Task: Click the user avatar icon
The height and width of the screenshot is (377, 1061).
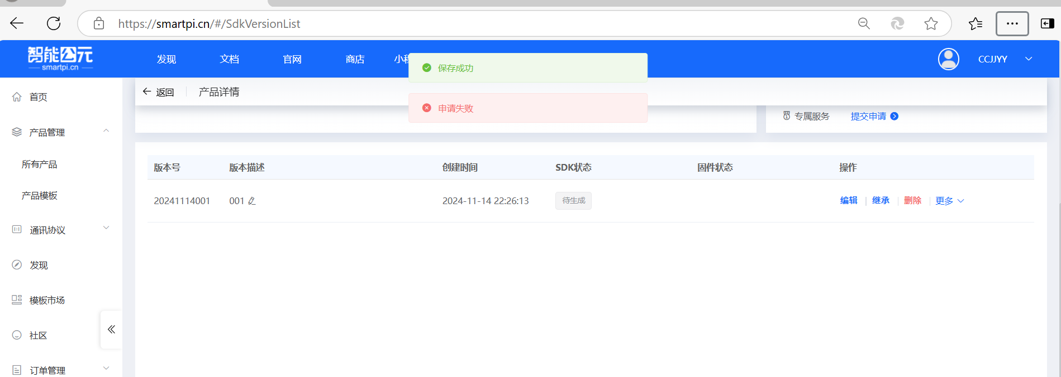Action: click(948, 59)
